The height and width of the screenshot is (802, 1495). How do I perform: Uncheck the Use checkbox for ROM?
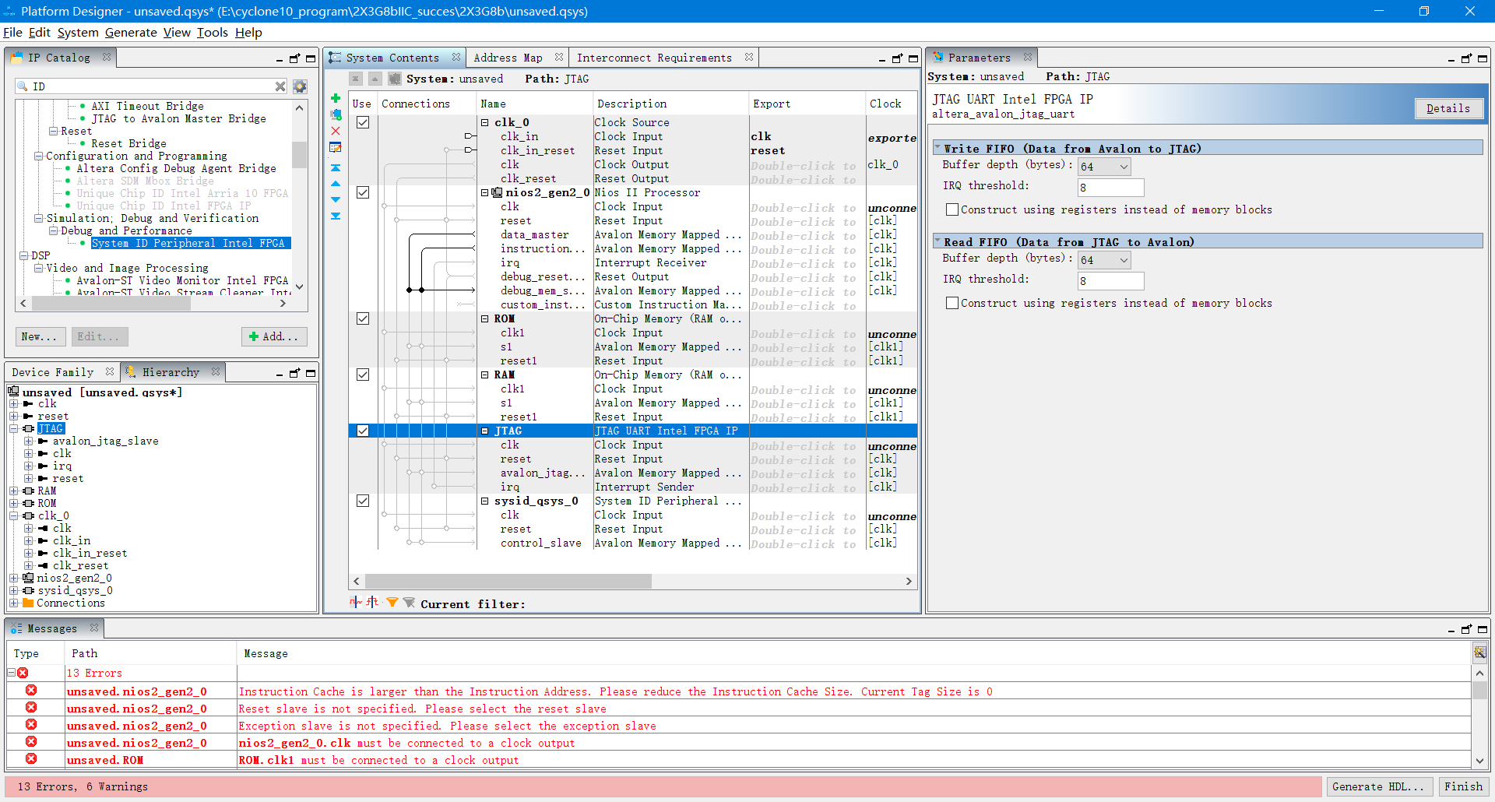point(363,318)
